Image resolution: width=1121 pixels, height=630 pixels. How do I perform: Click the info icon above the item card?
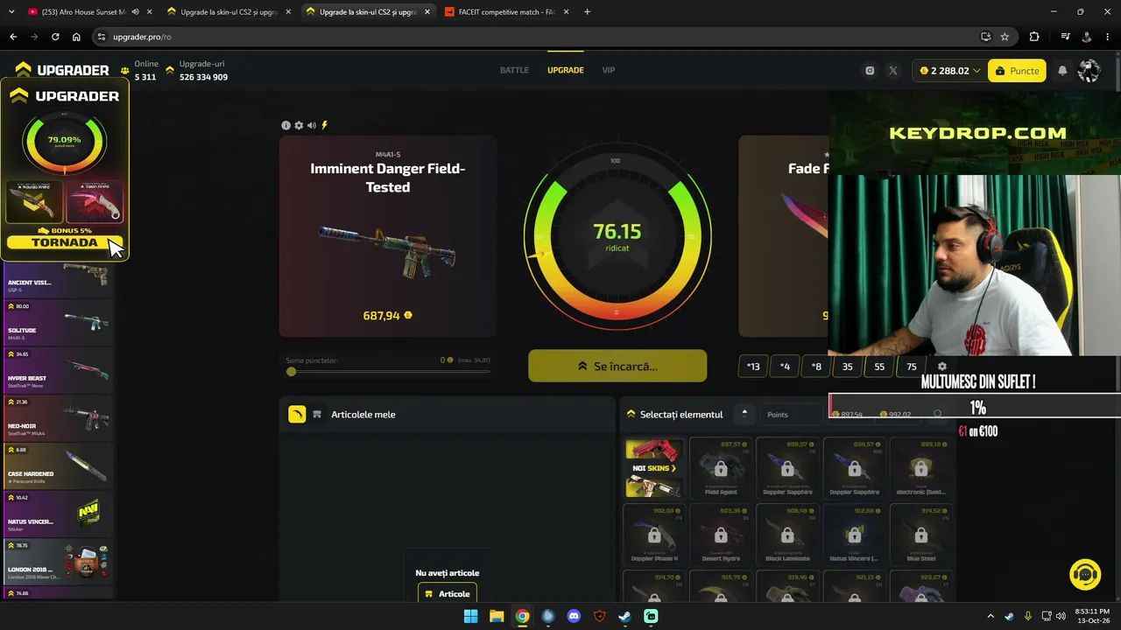point(286,125)
